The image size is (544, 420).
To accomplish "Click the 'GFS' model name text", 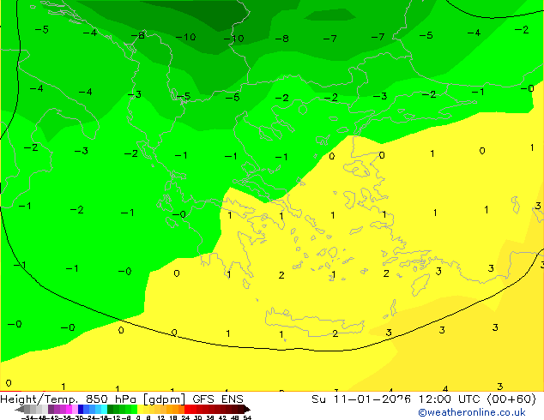I will point(203,399).
